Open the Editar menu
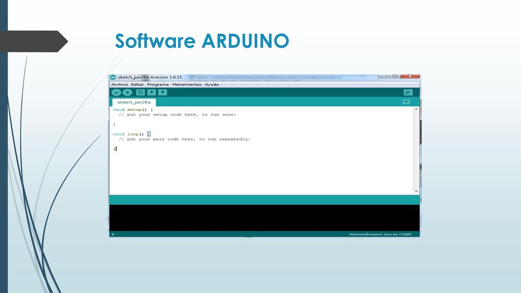The height and width of the screenshot is (293, 521). click(137, 84)
